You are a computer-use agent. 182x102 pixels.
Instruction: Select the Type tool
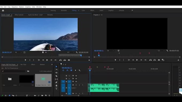click(56, 89)
